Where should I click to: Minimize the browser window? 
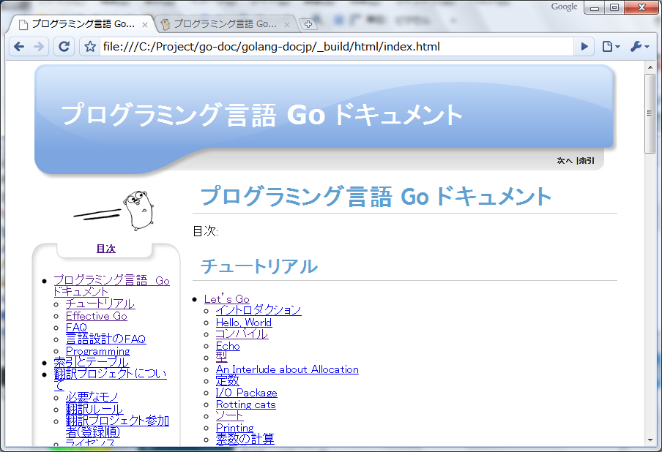(x=595, y=7)
